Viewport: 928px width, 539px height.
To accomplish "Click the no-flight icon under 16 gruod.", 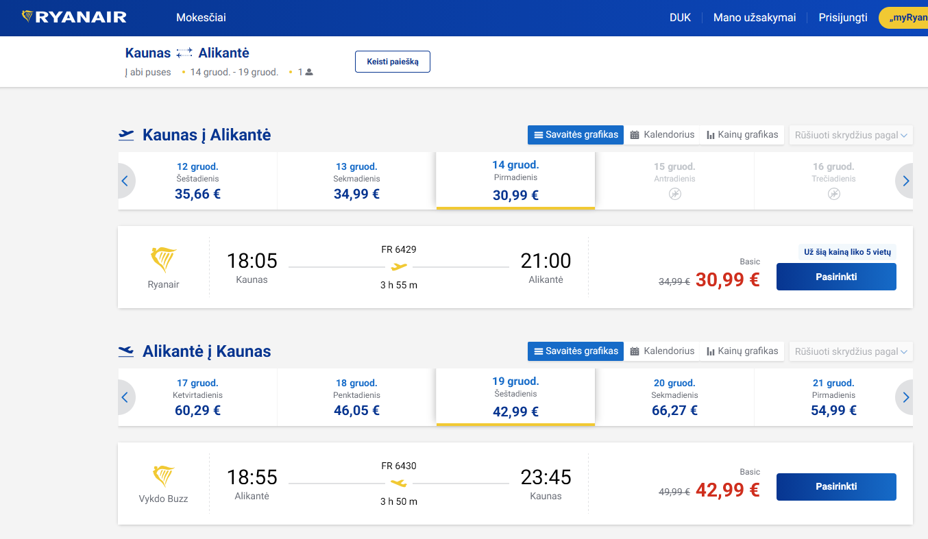I will pos(833,195).
